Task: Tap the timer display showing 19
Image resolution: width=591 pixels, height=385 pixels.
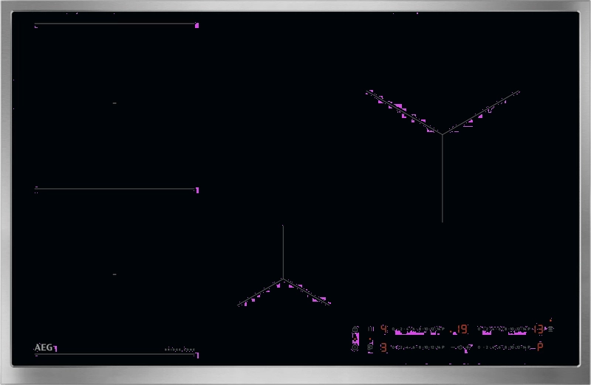Action: coord(462,329)
